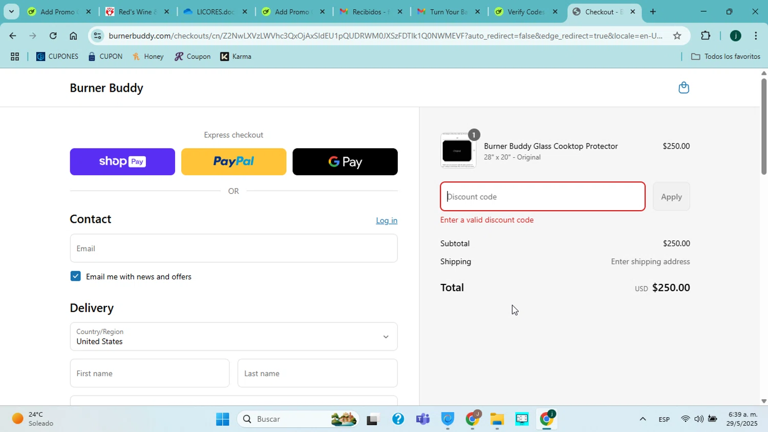Open the Chrome profile avatar
Viewport: 768px width, 432px height.
click(735, 36)
